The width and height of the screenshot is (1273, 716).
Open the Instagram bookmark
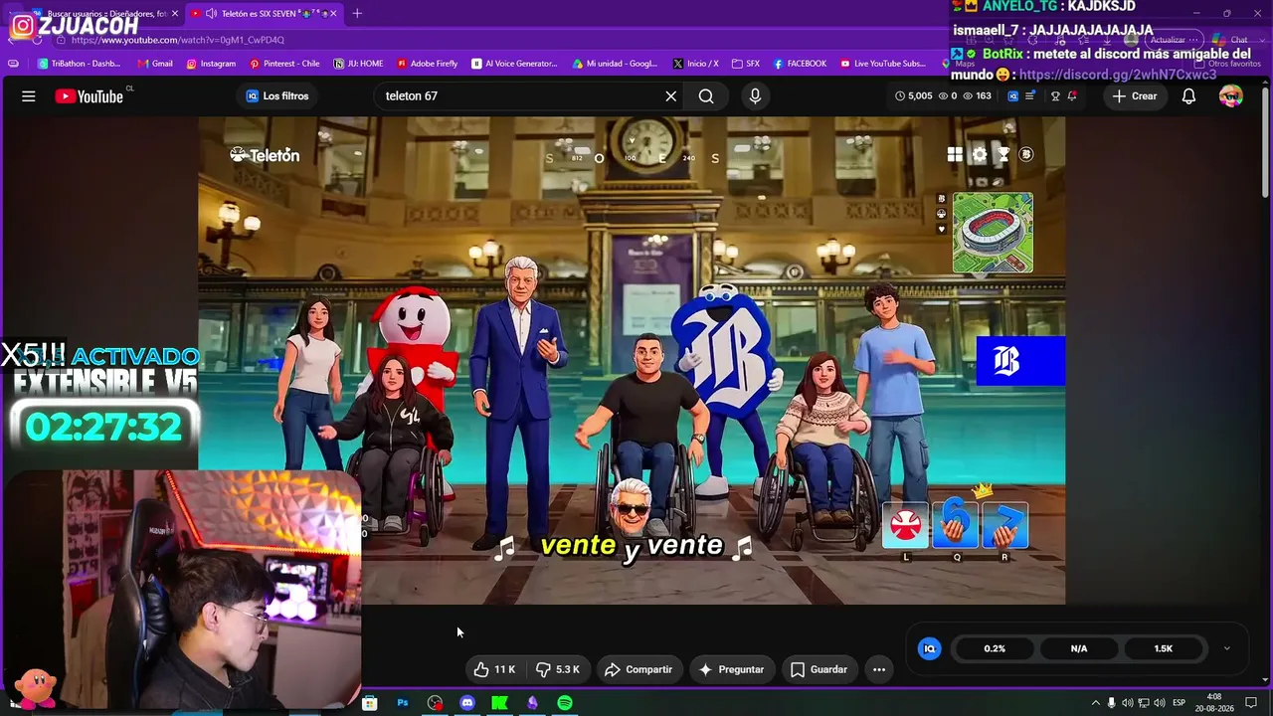click(x=211, y=64)
